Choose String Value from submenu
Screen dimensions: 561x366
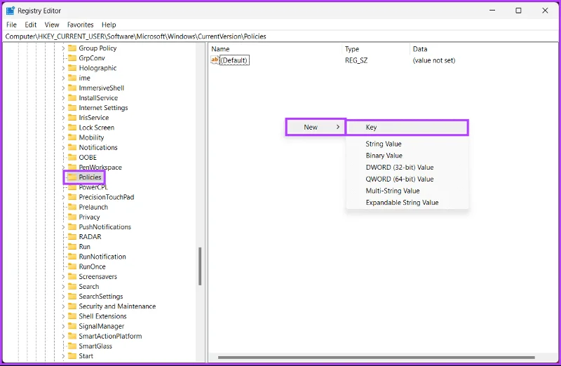(407, 144)
